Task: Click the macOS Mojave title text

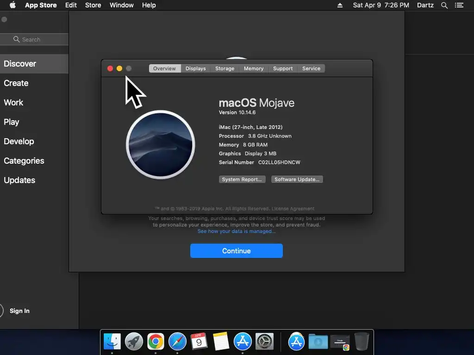Action: (256, 103)
